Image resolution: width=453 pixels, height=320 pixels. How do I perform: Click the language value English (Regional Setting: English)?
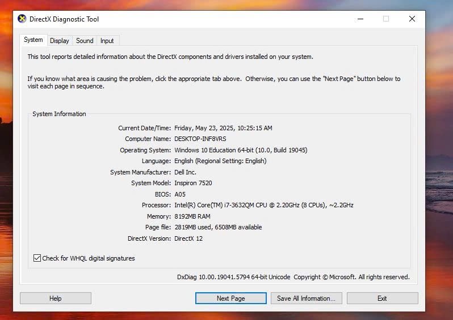220,161
